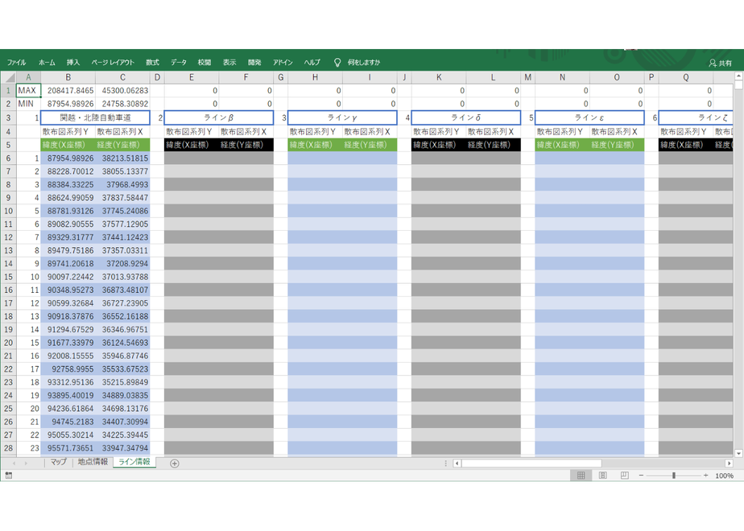Click the zoom in plus button
Image resolution: width=744 pixels, height=531 pixels.
pos(705,475)
